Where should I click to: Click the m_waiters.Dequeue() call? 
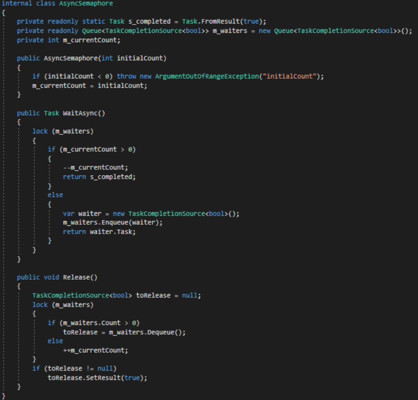(145, 333)
